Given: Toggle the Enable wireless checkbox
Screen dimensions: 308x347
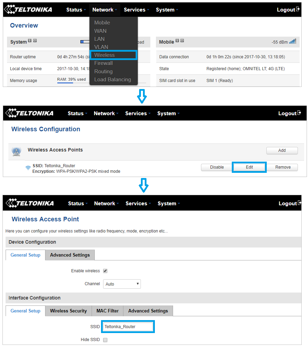Looking at the screenshot, I should (x=105, y=271).
